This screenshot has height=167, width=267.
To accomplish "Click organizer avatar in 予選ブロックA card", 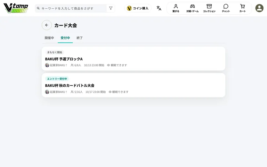I will (47, 65).
